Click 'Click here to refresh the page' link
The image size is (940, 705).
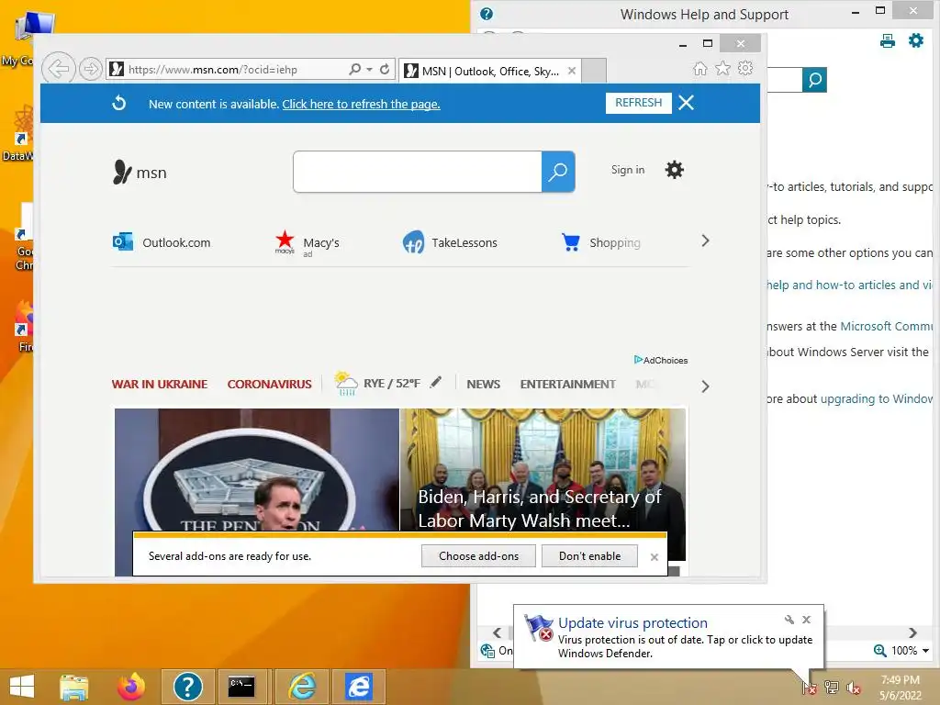[x=361, y=104]
